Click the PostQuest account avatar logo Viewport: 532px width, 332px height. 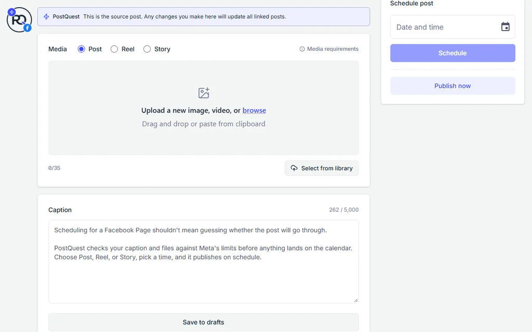19,20
